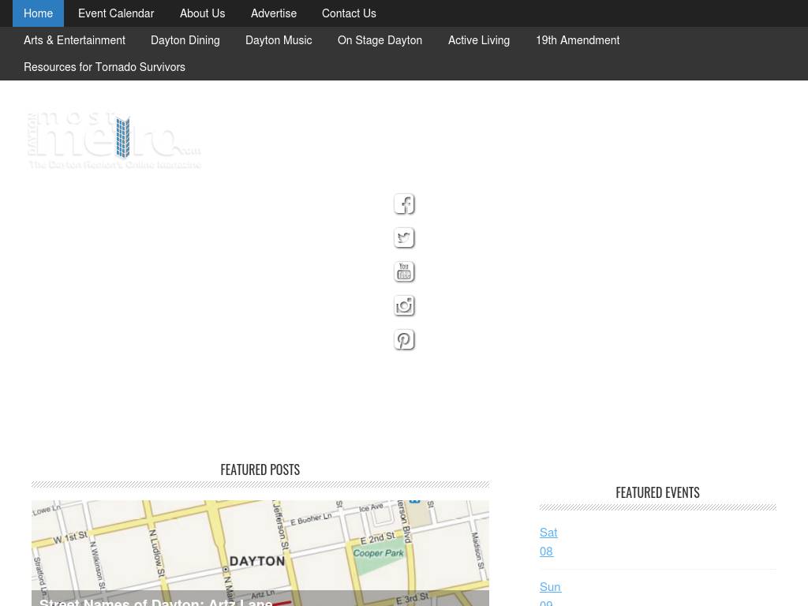The width and height of the screenshot is (808, 606).
Task: Go to the Home menu item
Action: 38,13
